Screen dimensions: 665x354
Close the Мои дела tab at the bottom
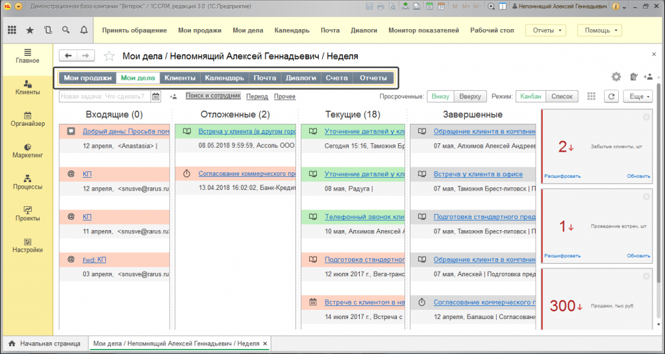[x=265, y=344]
